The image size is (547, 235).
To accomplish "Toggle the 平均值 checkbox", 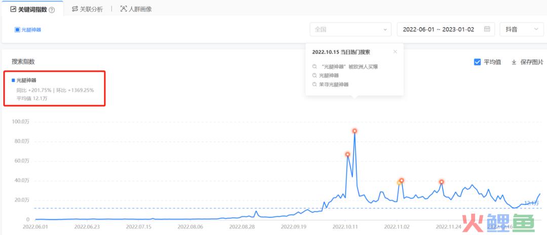I will pyautogui.click(x=477, y=62).
